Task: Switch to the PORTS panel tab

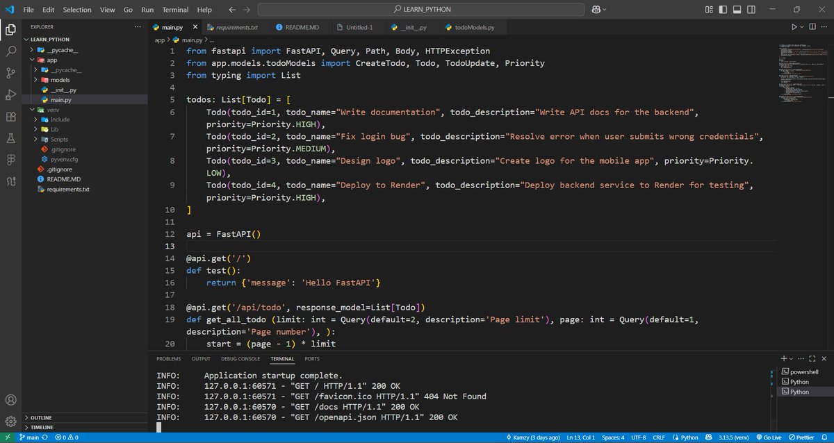Action: pyautogui.click(x=312, y=359)
